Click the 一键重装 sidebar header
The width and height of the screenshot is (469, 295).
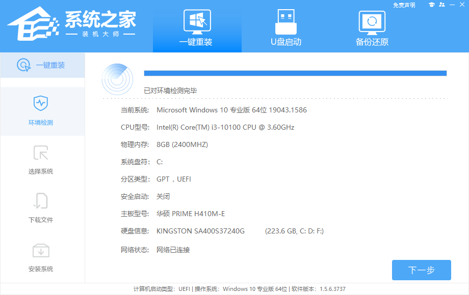coord(42,65)
